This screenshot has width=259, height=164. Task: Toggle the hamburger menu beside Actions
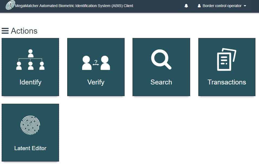pos(5,31)
